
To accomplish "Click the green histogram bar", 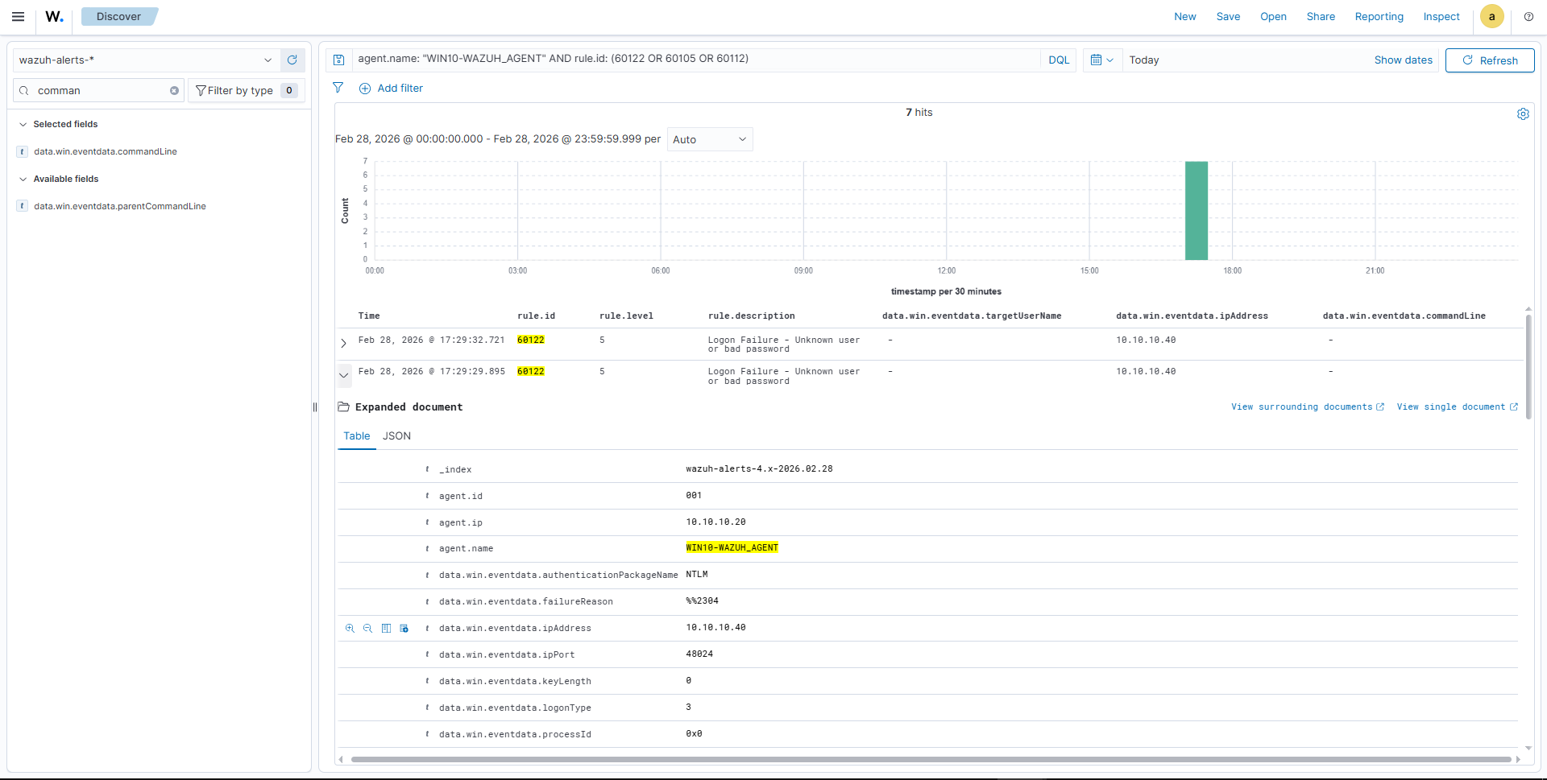I will coord(1196,211).
